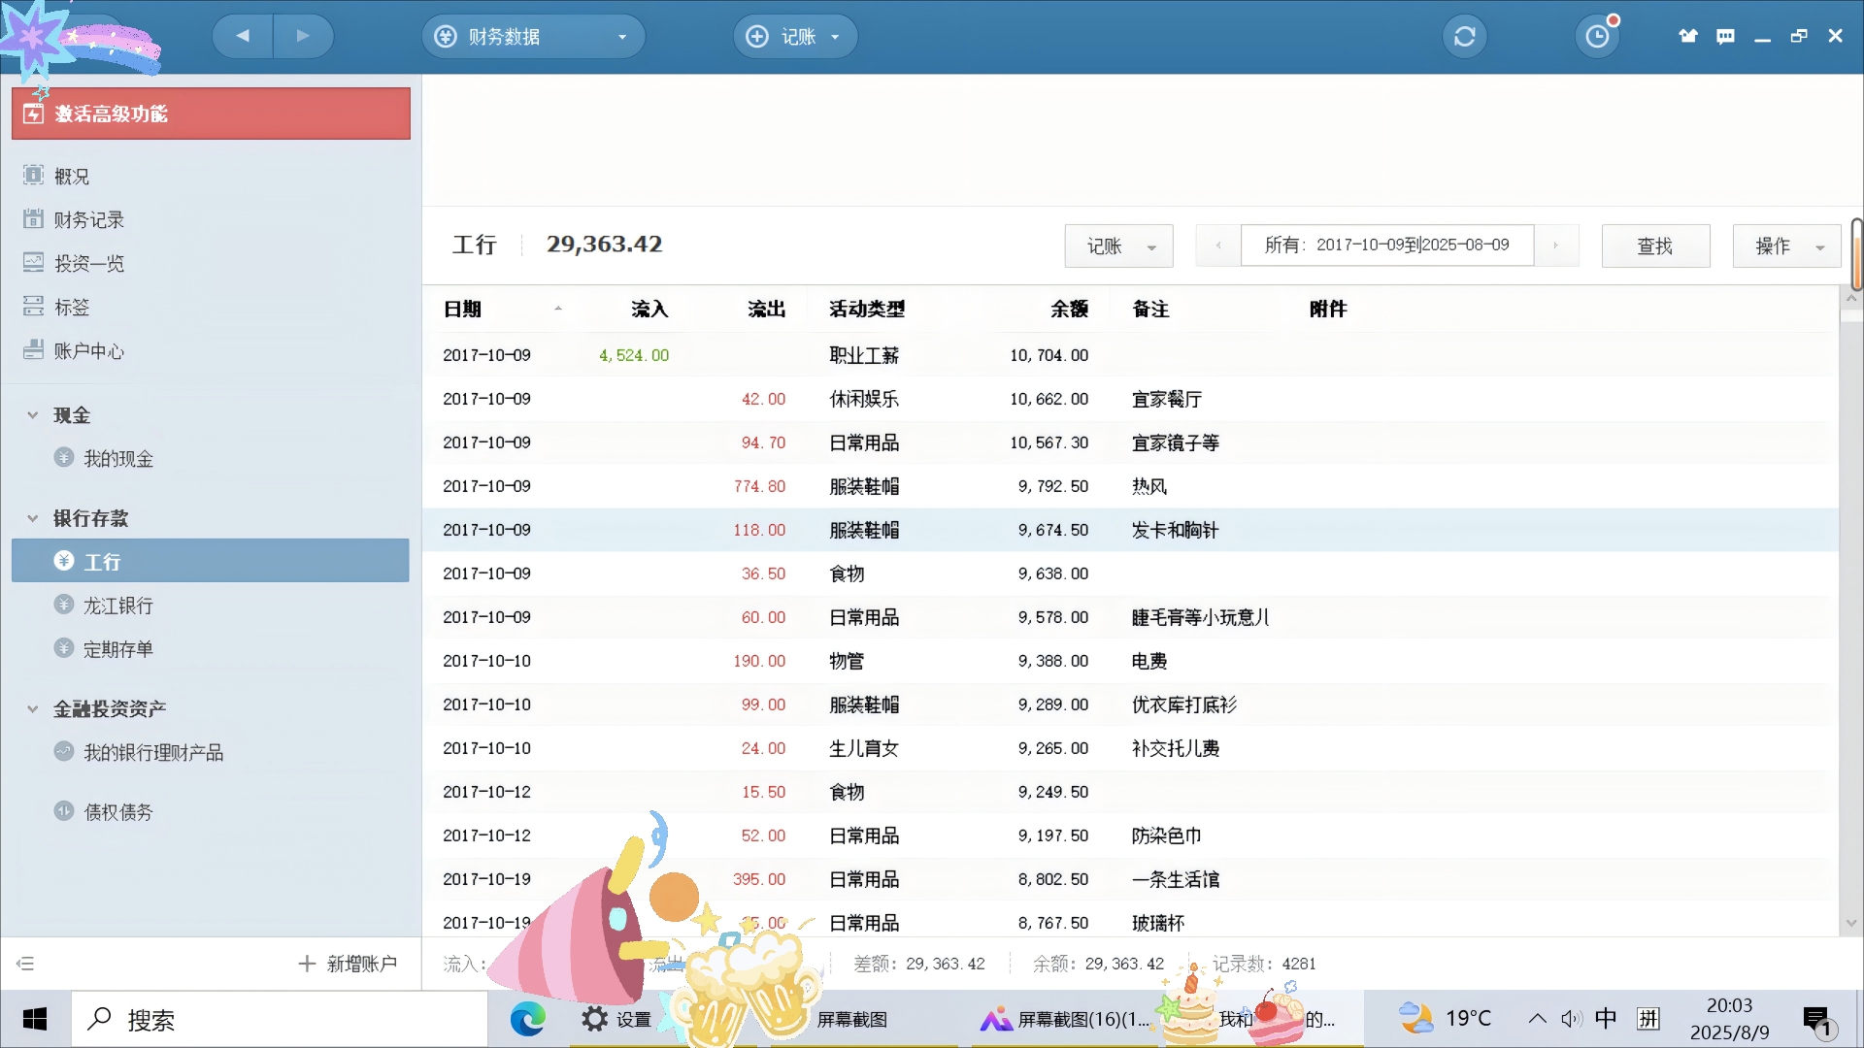Select the 电费 row
Image resolution: width=1864 pixels, height=1048 pixels.
click(1130, 661)
